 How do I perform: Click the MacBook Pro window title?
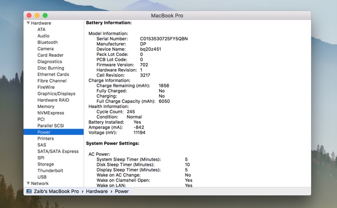pyautogui.click(x=167, y=15)
